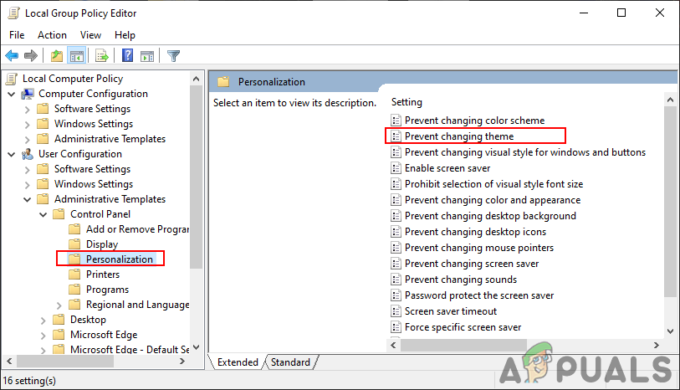
Task: Expand the Regional and Language node
Action: pos(59,305)
